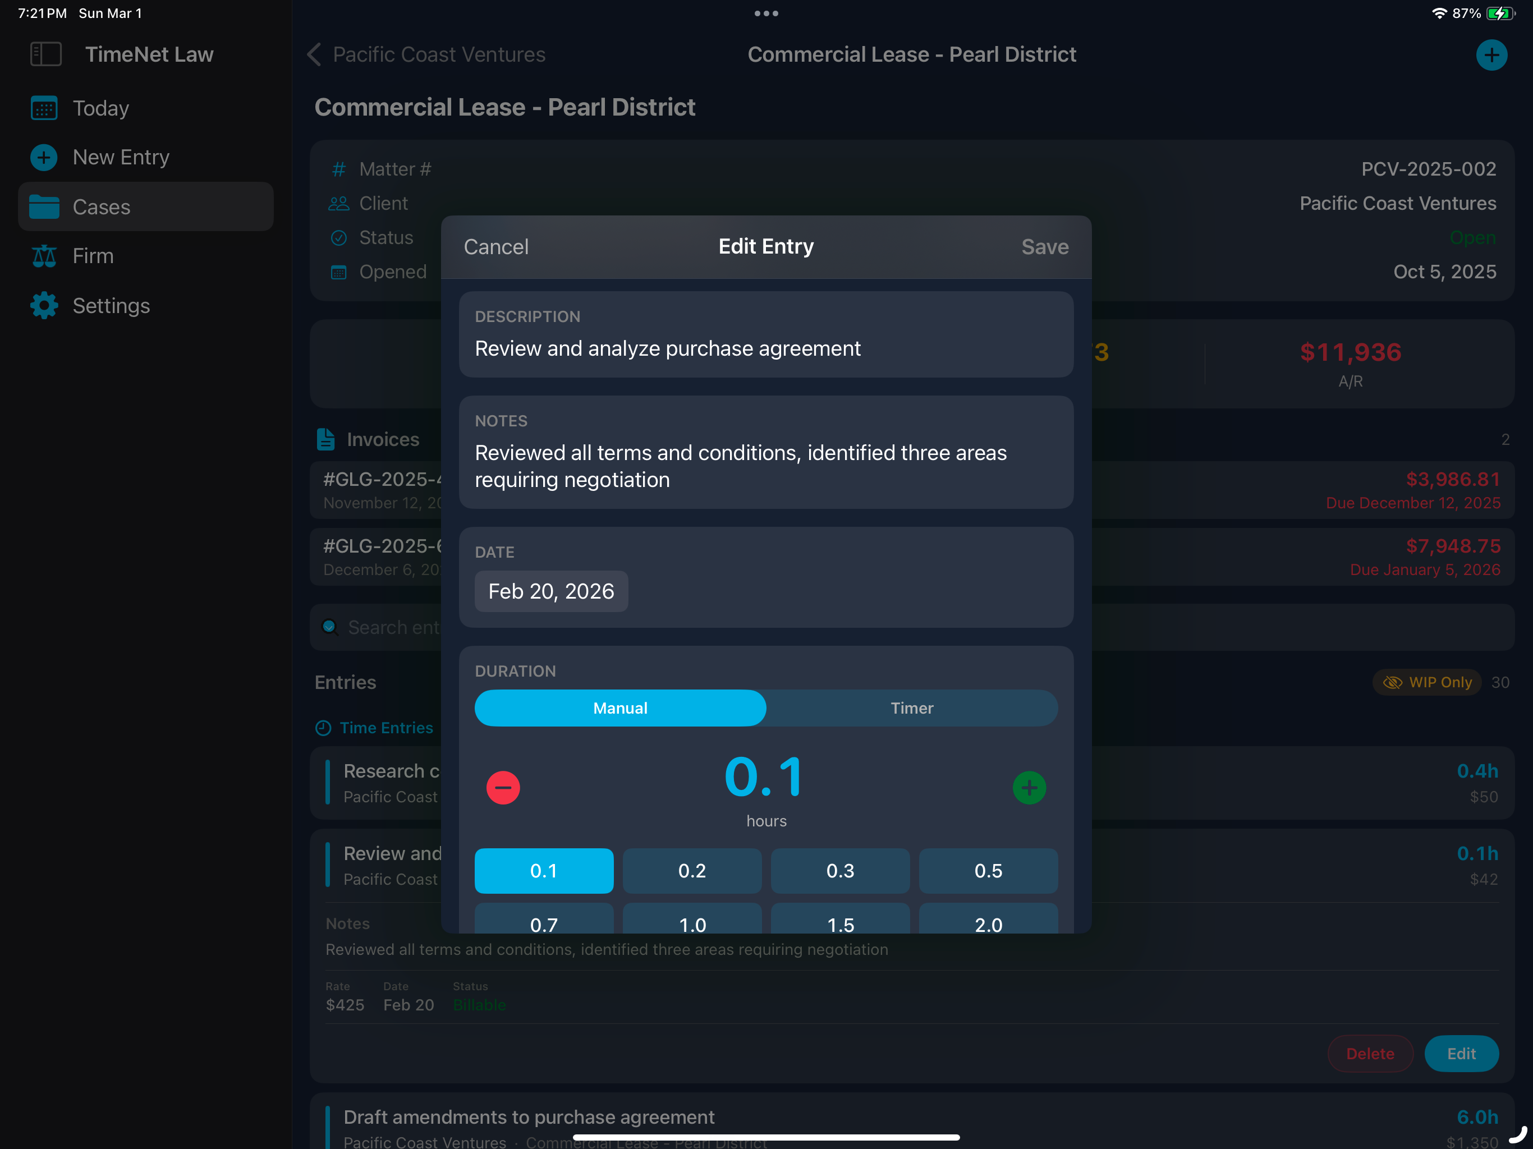The height and width of the screenshot is (1149, 1533).
Task: Open Today in the sidebar
Action: tap(145, 108)
